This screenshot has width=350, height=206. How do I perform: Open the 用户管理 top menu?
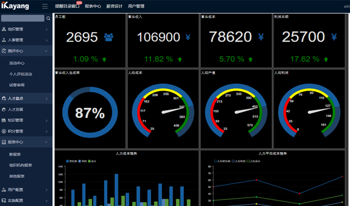(136, 6)
